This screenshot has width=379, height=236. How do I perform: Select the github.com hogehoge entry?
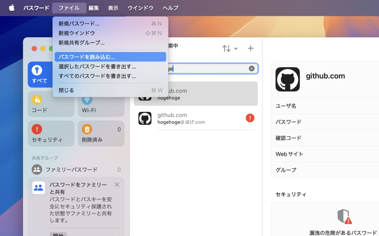[196, 94]
